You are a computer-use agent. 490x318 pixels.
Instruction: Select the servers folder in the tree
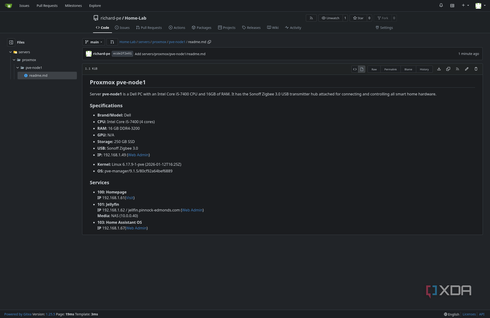pos(24,52)
